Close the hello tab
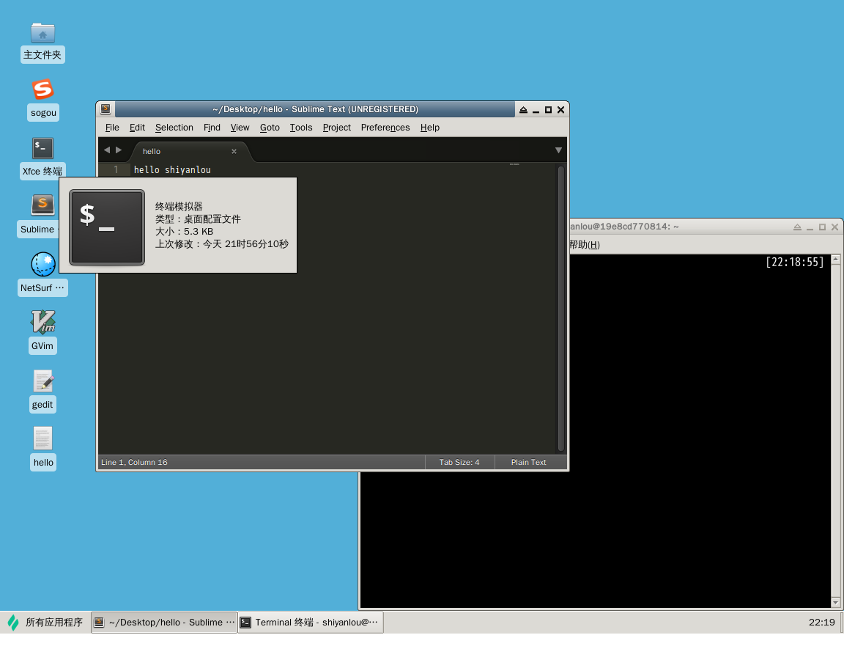The width and height of the screenshot is (844, 657). pos(234,151)
